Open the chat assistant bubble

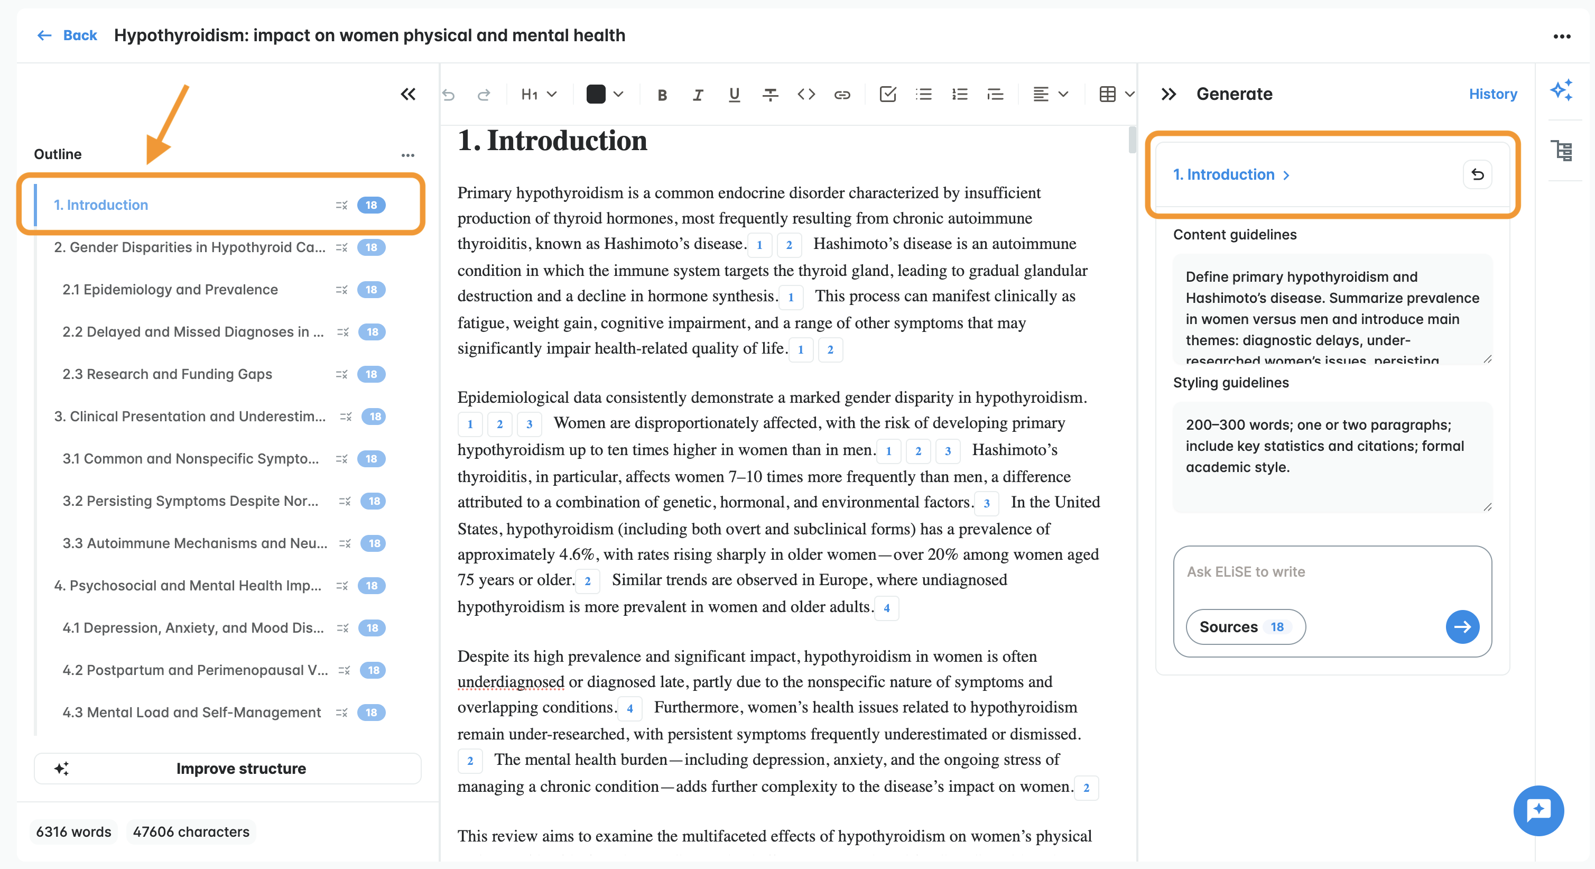pyautogui.click(x=1538, y=810)
